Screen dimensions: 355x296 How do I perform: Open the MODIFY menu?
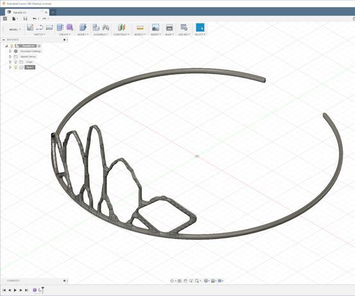point(83,35)
